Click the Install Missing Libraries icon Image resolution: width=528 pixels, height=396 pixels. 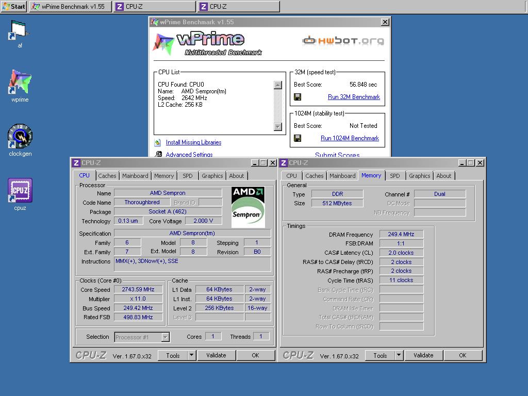(x=158, y=142)
